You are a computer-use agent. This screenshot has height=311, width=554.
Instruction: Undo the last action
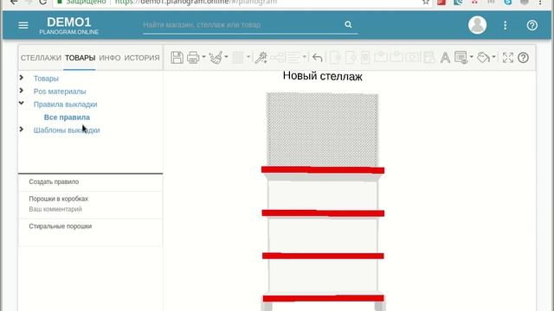pyautogui.click(x=318, y=58)
